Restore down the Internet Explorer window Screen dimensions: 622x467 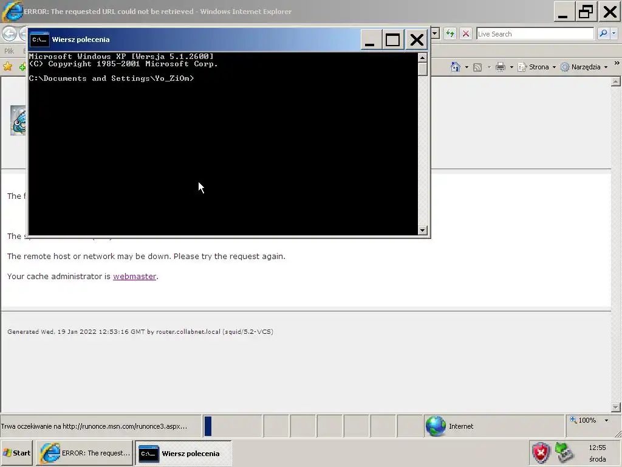586,12
